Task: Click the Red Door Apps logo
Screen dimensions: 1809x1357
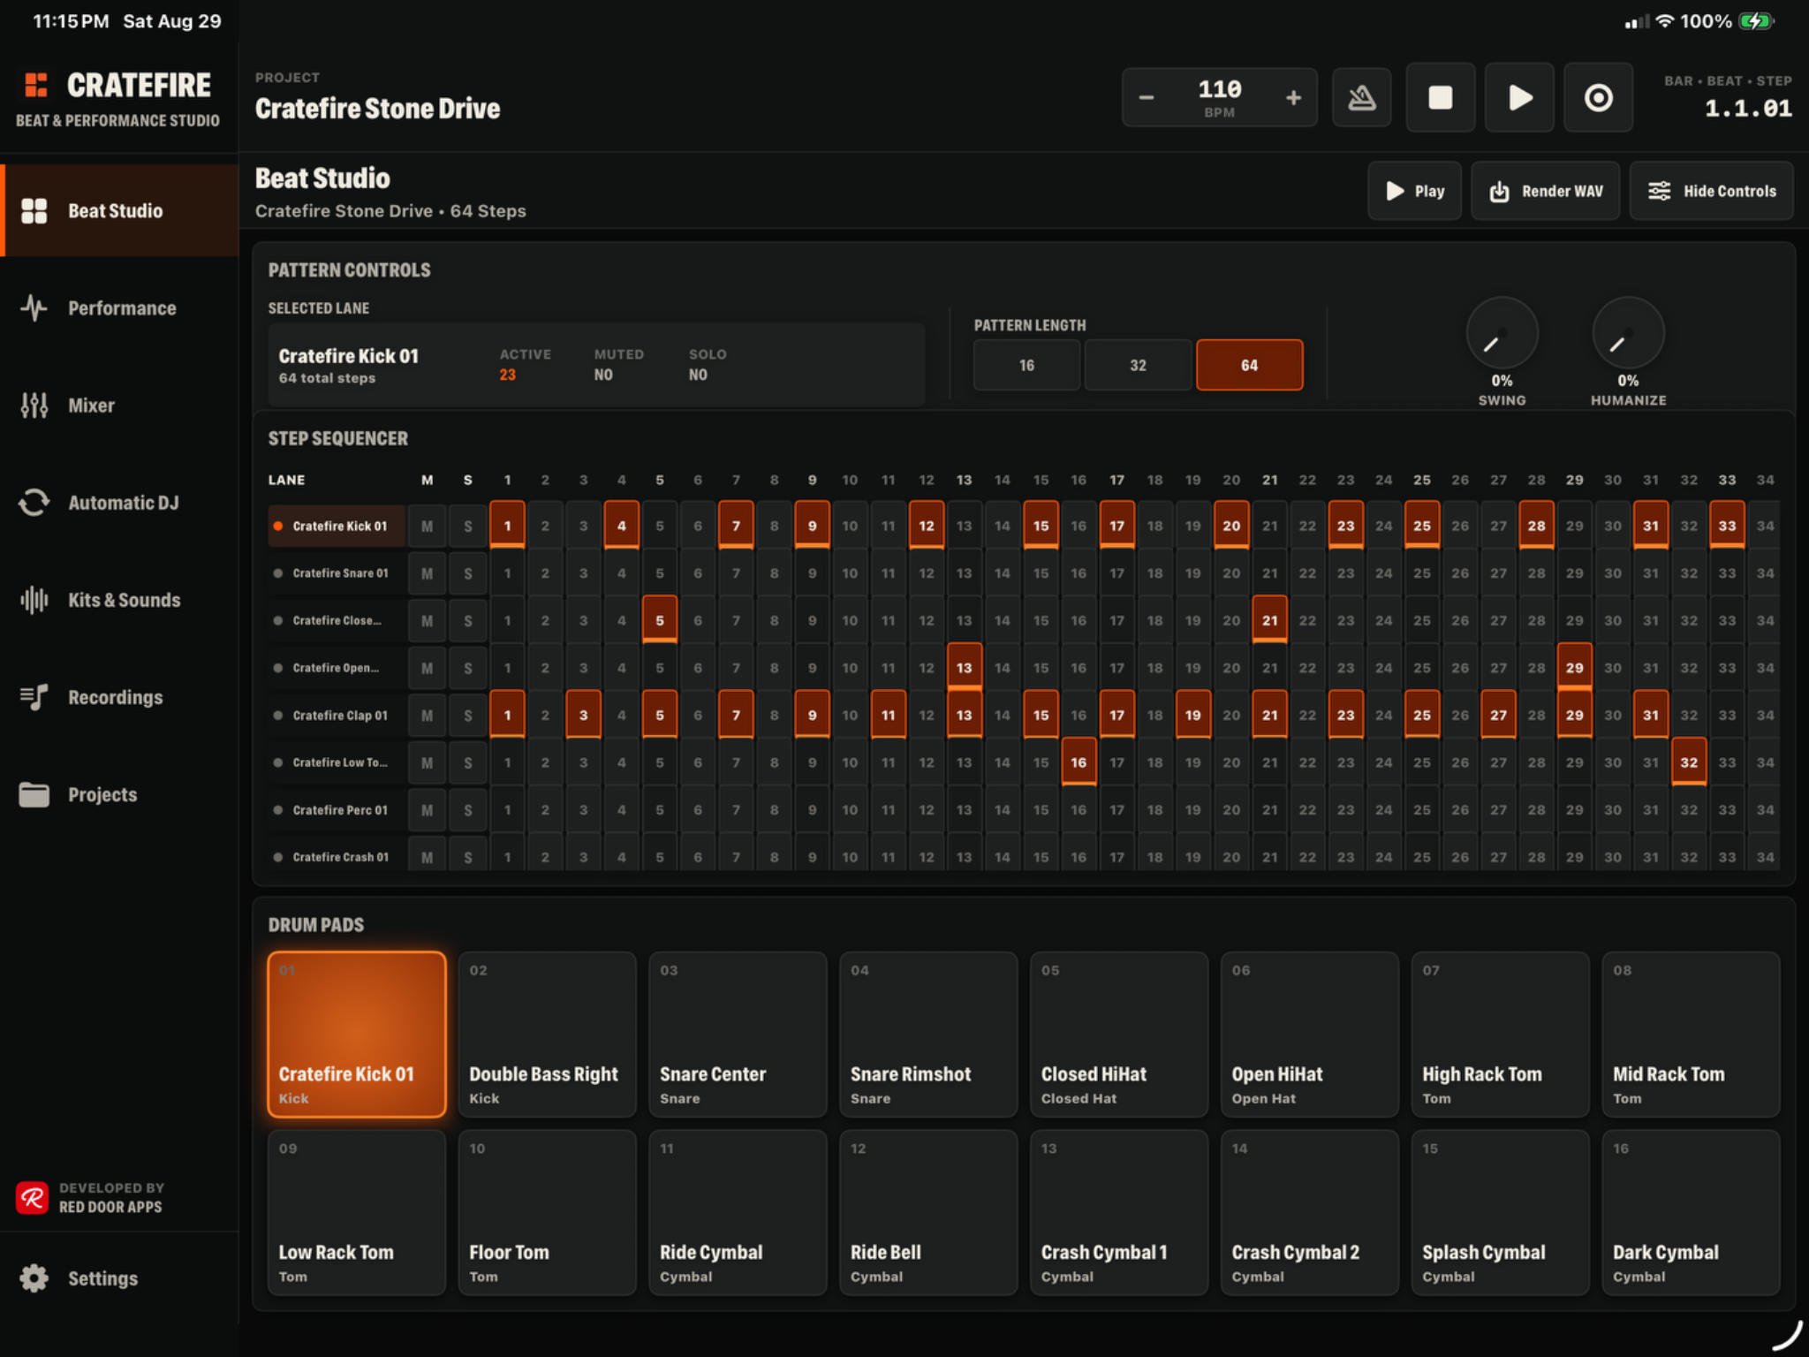Action: point(33,1198)
